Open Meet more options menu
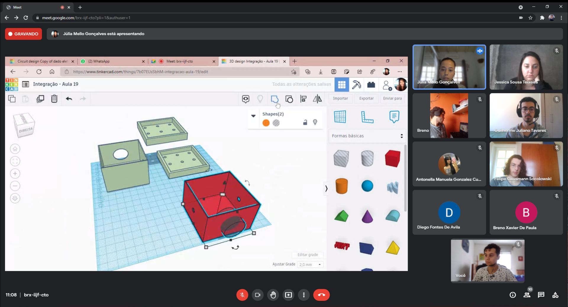This screenshot has height=307, width=568. [x=304, y=295]
